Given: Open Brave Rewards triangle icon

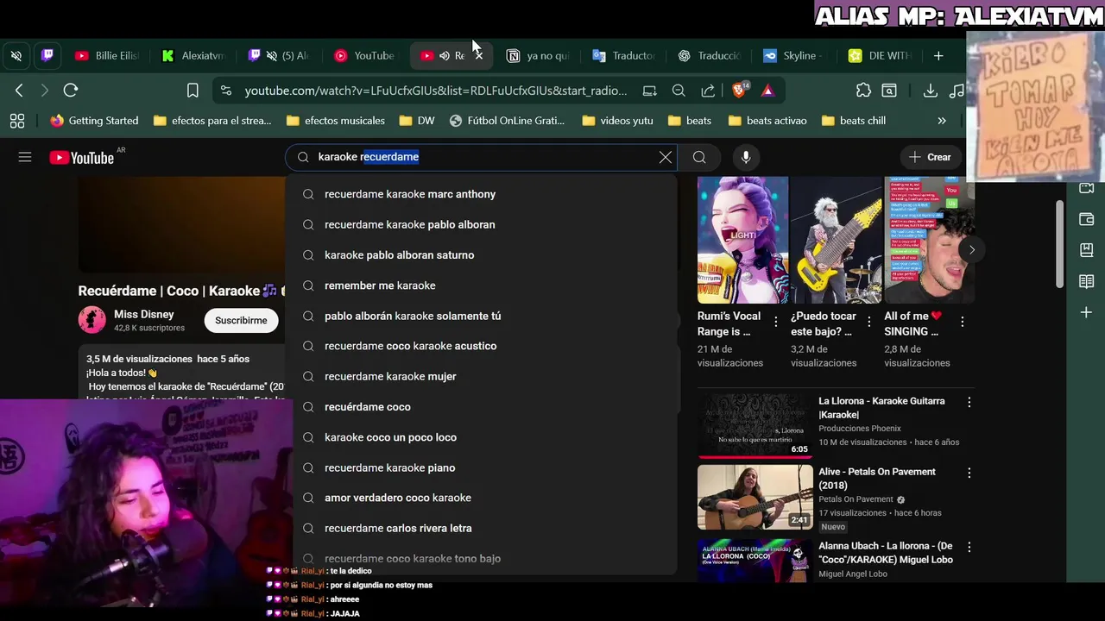Looking at the screenshot, I should click(x=767, y=90).
